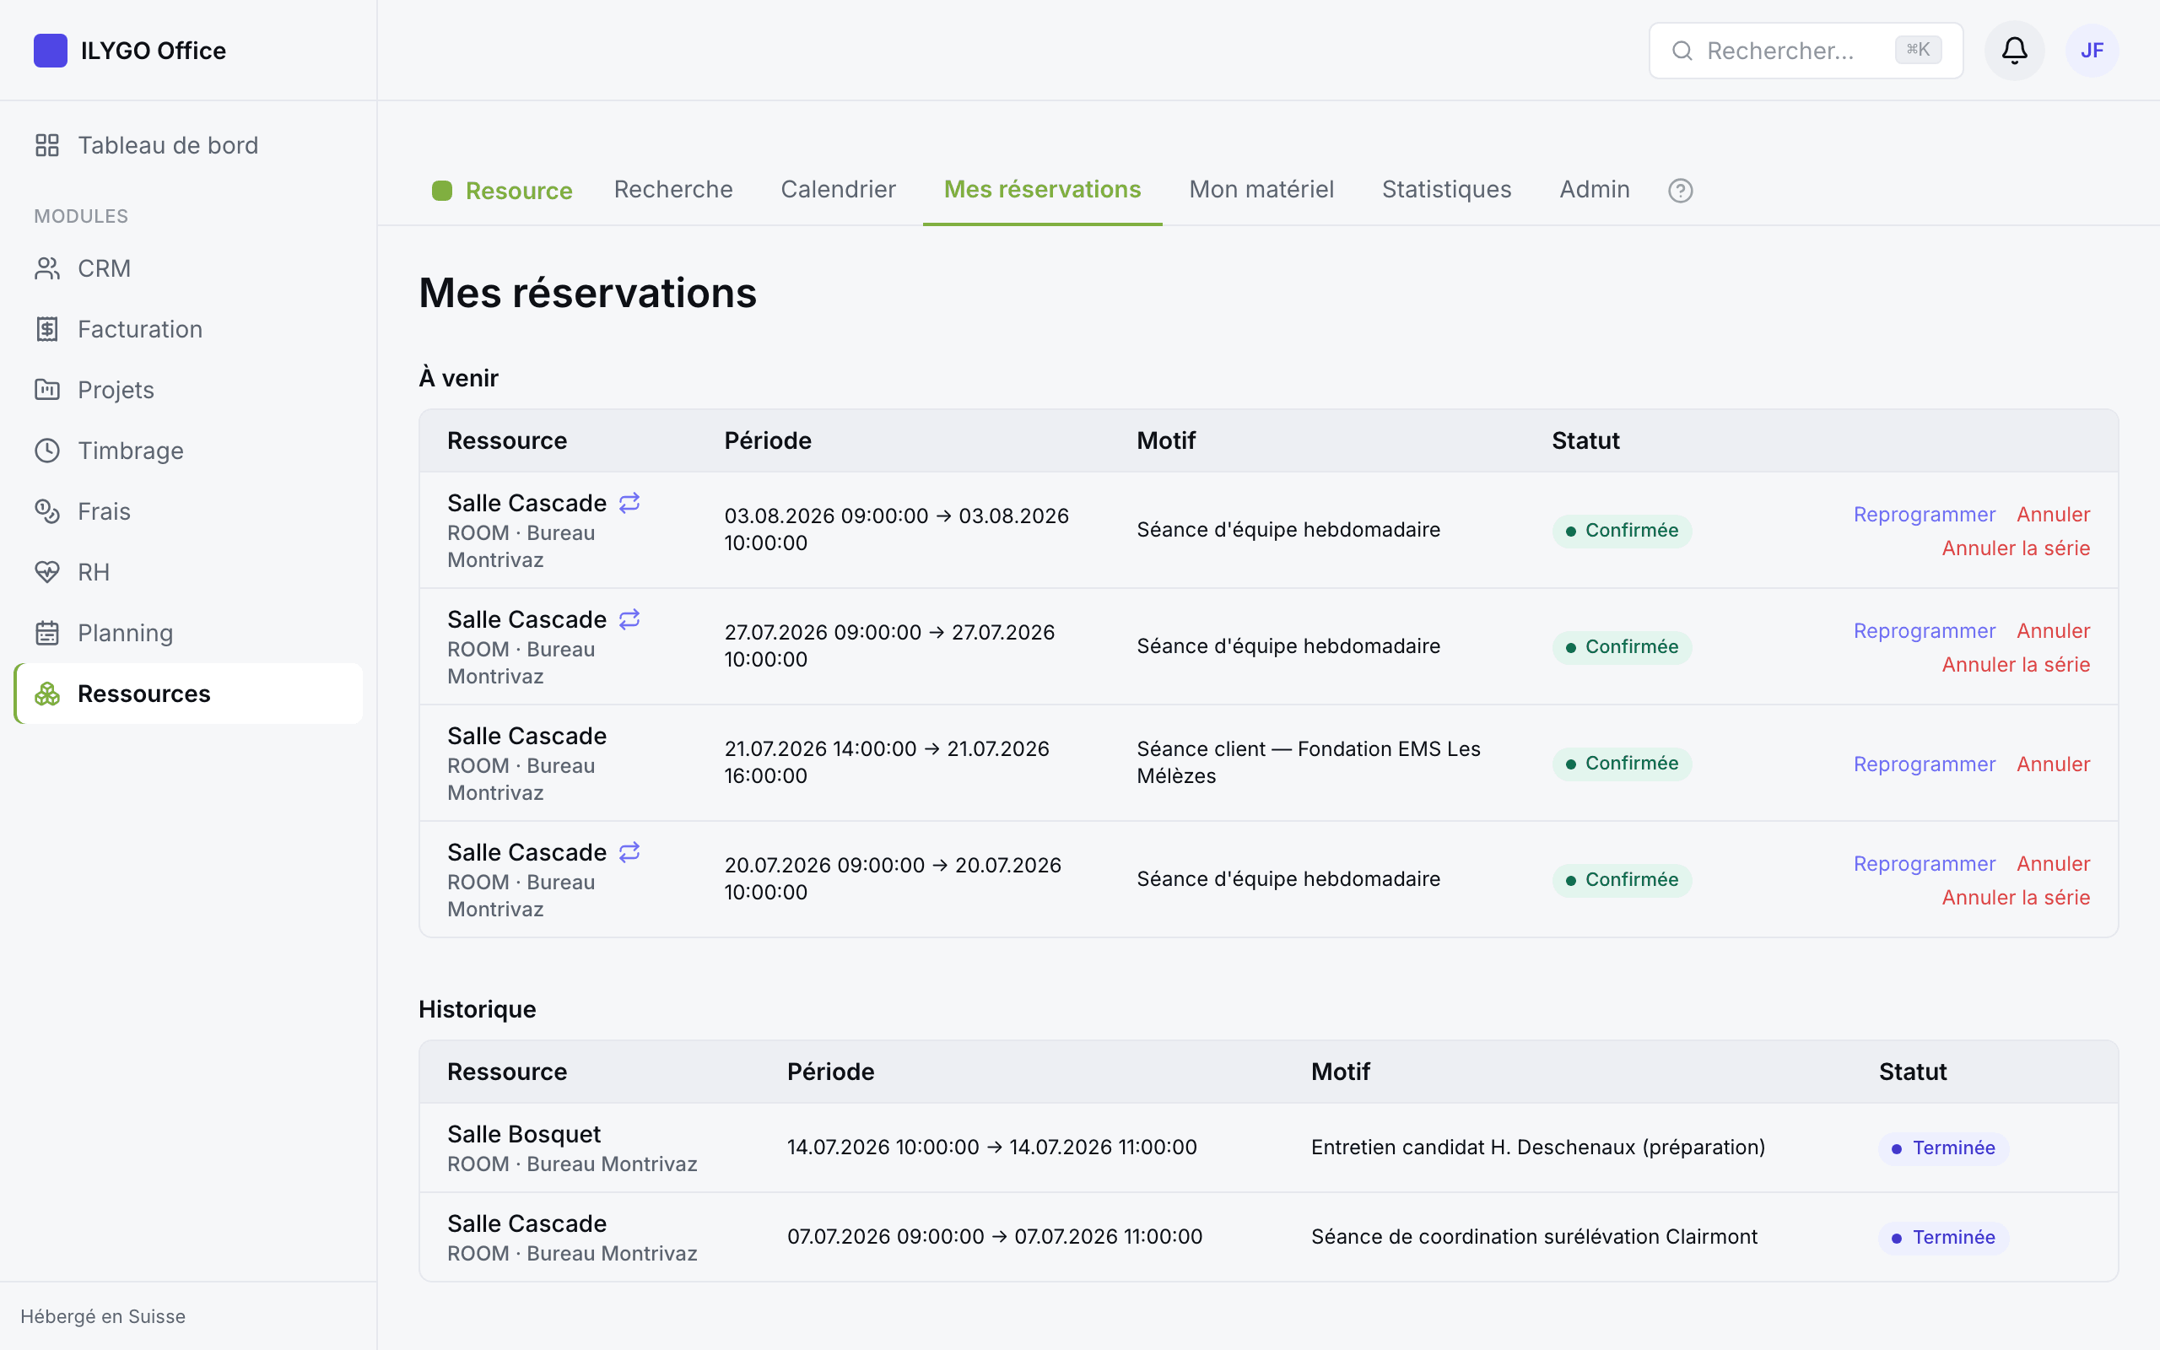Click recurrence icon on 03.08.2026 Salle Cascade row
Screen dimensions: 2160x1350
(x=629, y=503)
